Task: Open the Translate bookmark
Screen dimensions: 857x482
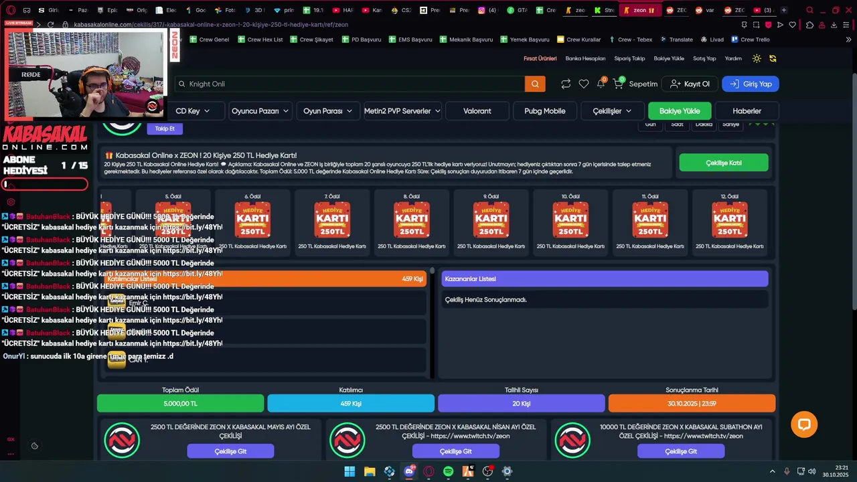Action: tap(676, 39)
